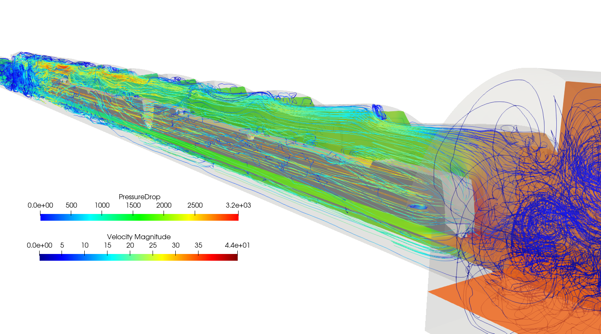Click the 1000 tick label on PressureDrop
The height and width of the screenshot is (334, 601).
[x=102, y=205]
